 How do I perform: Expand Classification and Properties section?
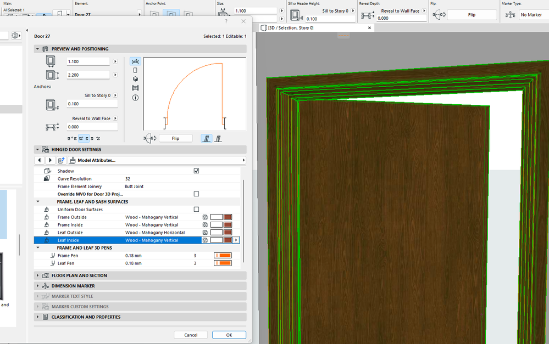pos(86,317)
